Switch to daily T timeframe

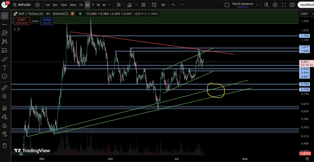point(93,5)
